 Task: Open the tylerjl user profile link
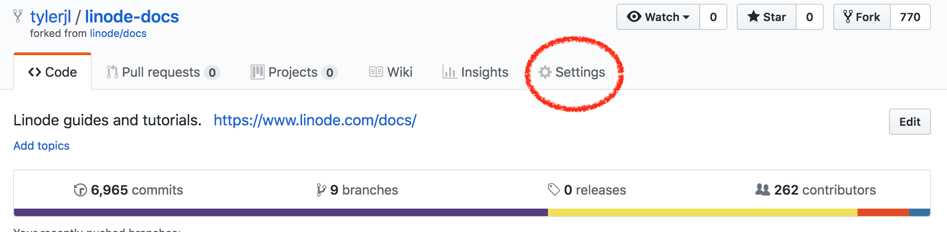tap(51, 17)
